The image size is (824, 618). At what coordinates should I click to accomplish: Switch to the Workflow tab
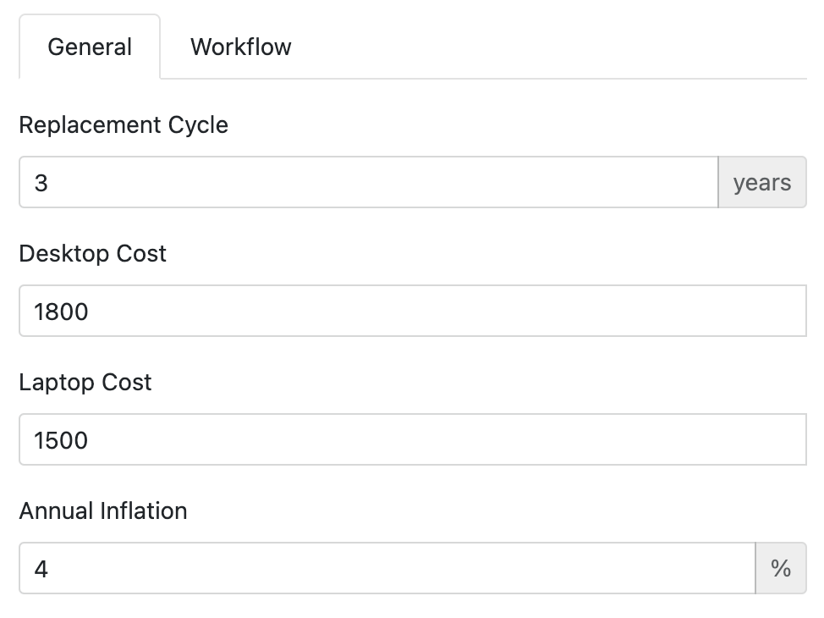[x=240, y=47]
